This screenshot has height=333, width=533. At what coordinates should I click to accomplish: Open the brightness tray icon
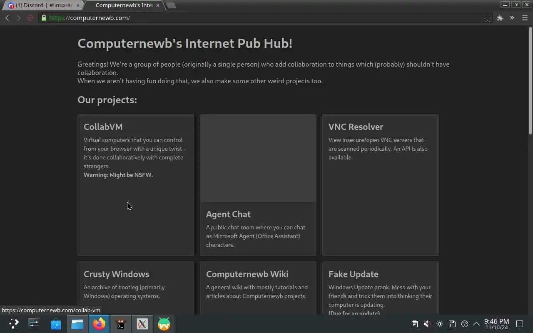[x=440, y=324]
